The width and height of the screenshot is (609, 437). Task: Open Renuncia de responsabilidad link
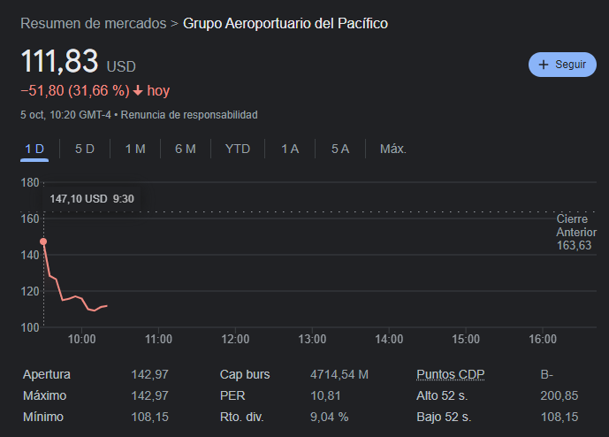click(189, 115)
